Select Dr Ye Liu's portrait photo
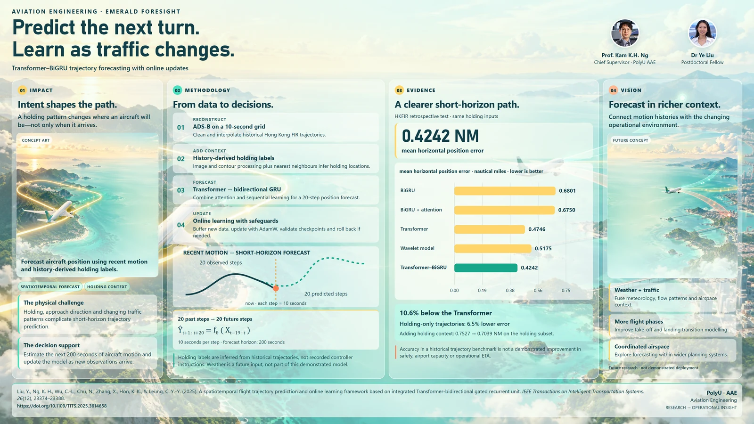This screenshot has width=754, height=424. [702, 33]
